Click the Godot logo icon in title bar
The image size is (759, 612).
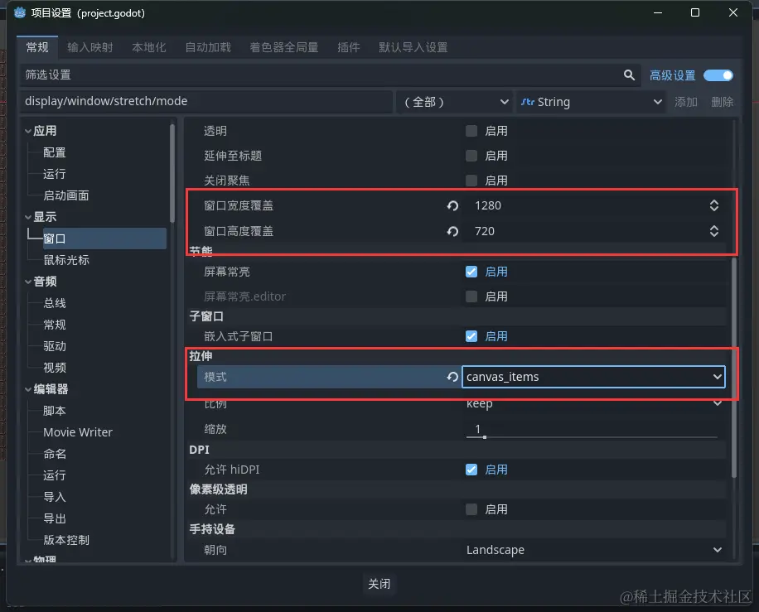(x=20, y=13)
